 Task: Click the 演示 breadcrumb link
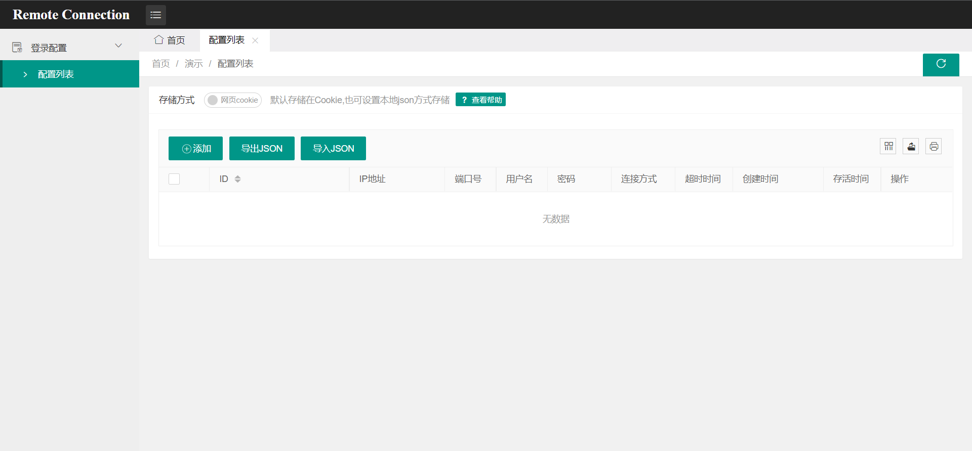[x=194, y=64]
